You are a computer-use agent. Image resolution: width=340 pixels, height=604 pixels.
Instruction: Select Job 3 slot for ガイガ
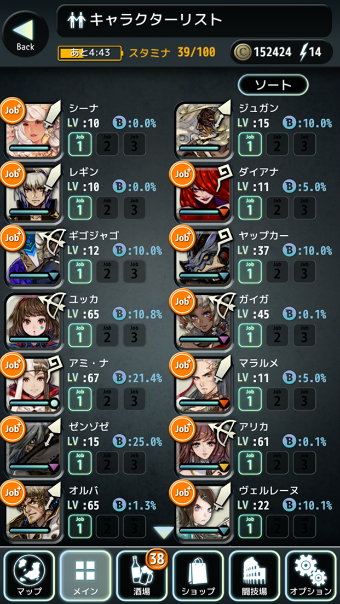click(304, 335)
